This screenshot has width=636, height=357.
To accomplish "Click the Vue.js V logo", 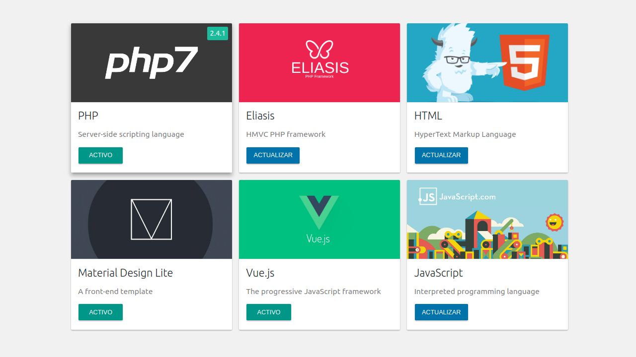I will coord(319,212).
